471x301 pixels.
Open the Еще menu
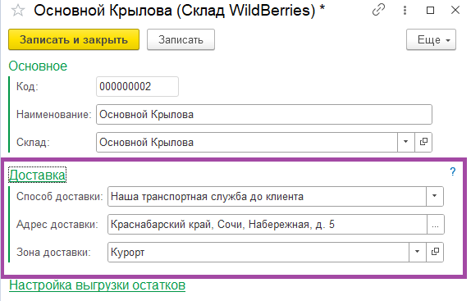(x=431, y=39)
